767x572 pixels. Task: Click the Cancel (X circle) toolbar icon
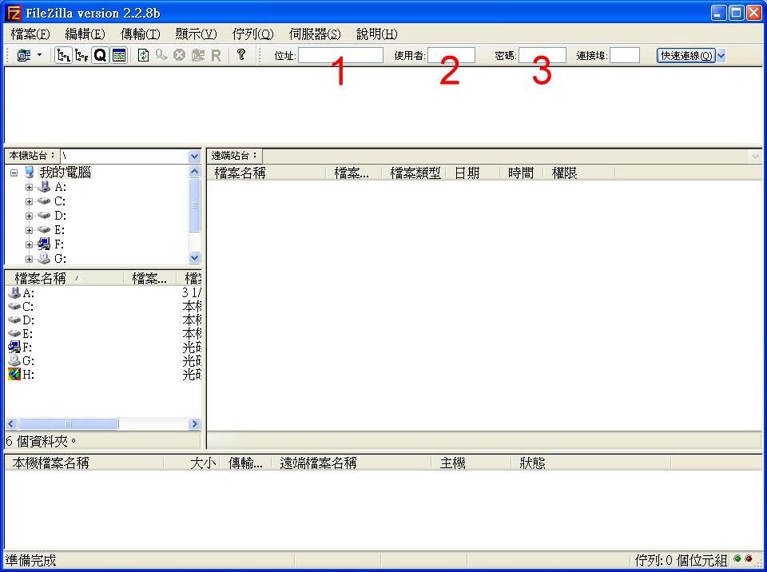[x=180, y=55]
